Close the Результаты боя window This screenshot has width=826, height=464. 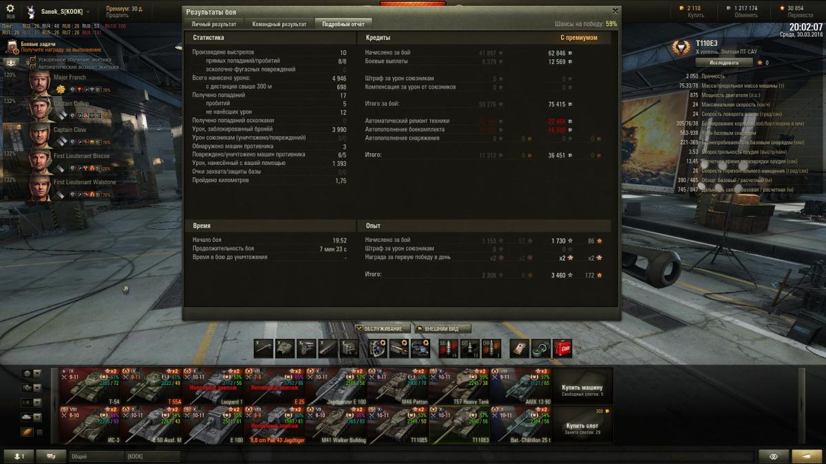(615, 10)
